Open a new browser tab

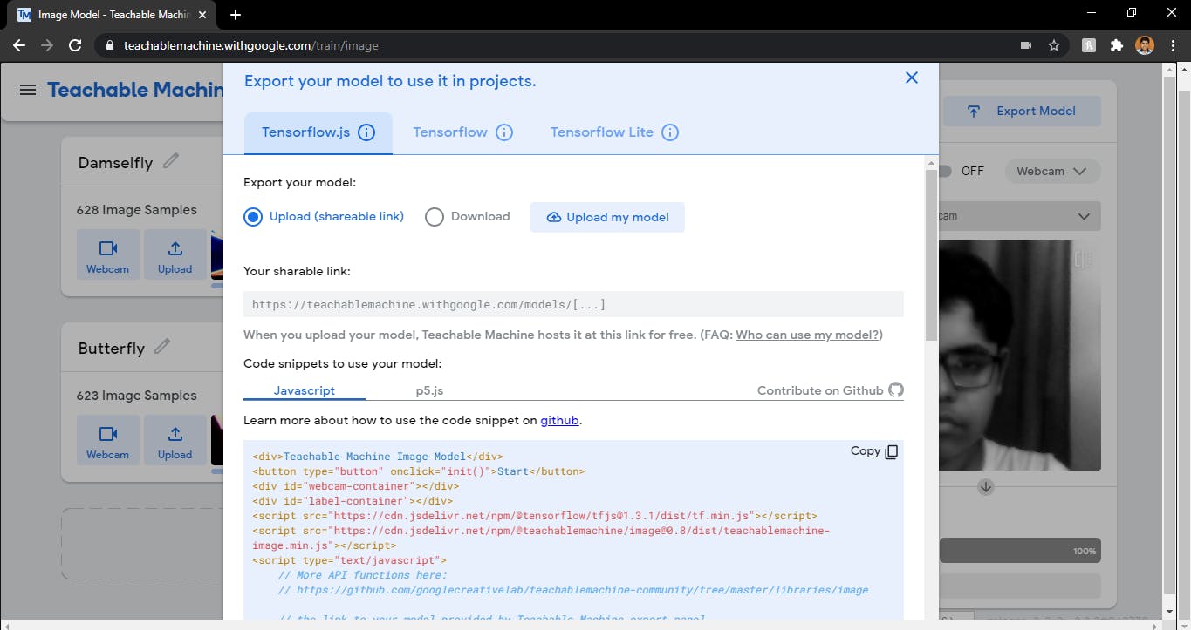point(236,15)
